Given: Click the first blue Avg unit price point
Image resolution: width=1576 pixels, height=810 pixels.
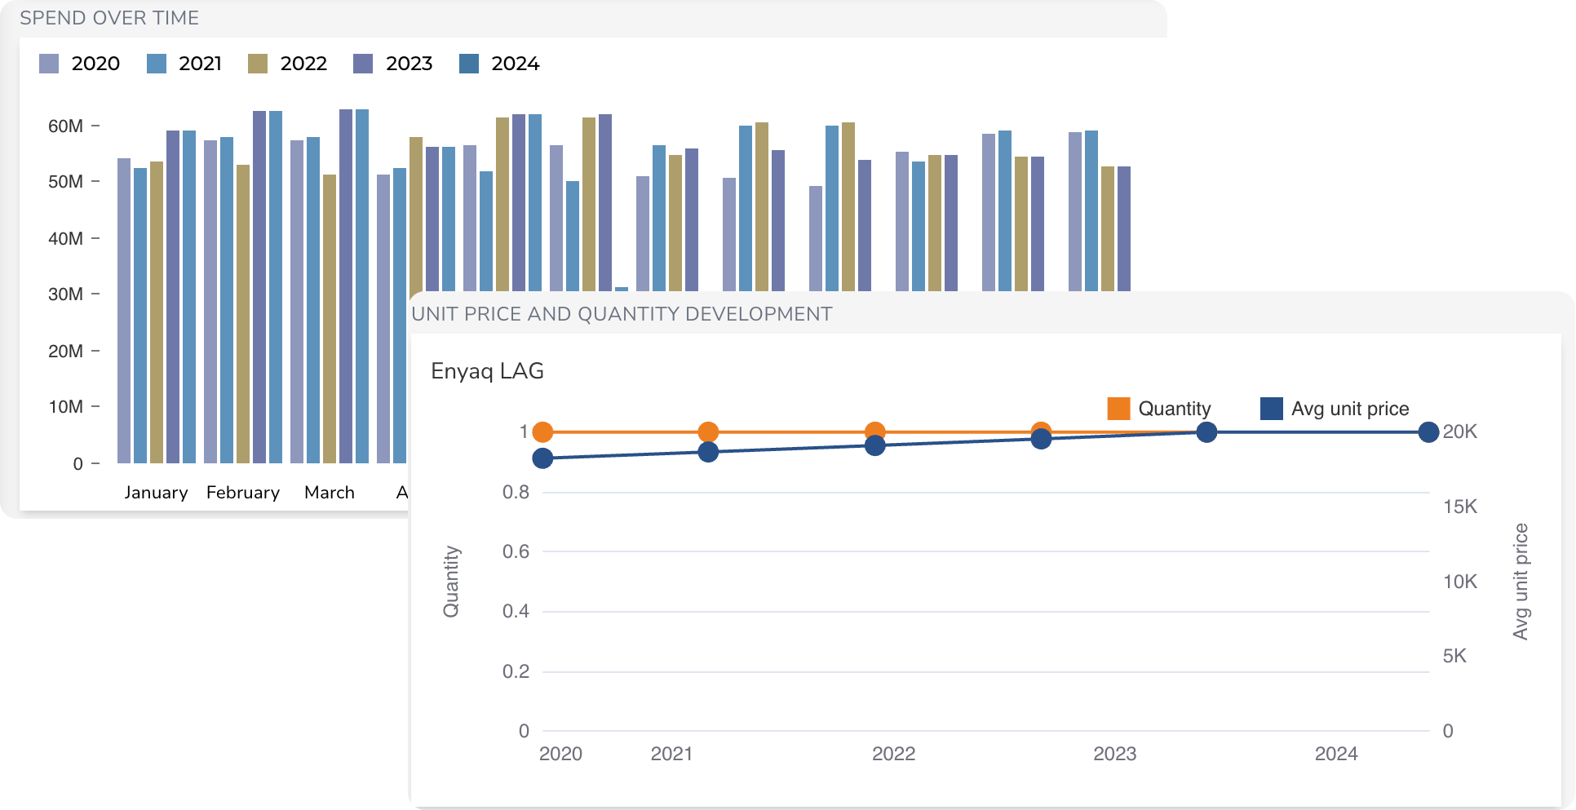Looking at the screenshot, I should [x=542, y=458].
